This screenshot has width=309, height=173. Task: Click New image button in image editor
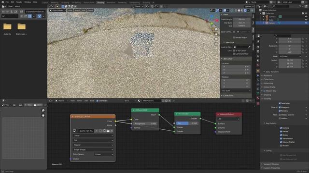28,105
